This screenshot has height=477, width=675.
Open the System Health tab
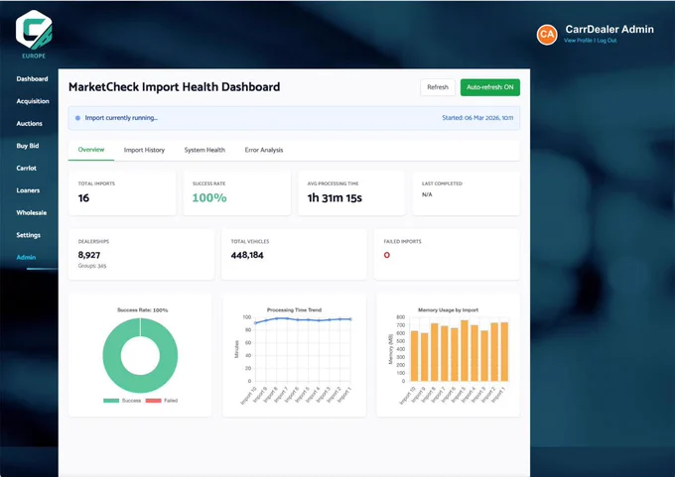(204, 150)
